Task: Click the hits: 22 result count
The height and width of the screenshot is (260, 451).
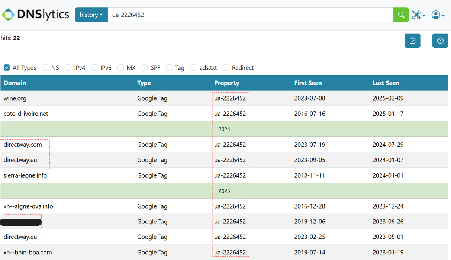Action: [10, 38]
